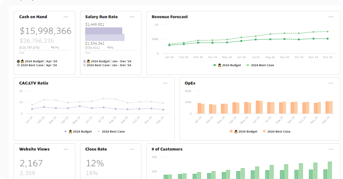
Task: Select the Salary Run Rate card title
Action: tap(101, 17)
